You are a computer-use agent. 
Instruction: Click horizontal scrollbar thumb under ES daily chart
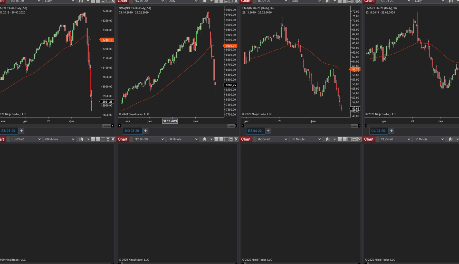tap(106, 126)
